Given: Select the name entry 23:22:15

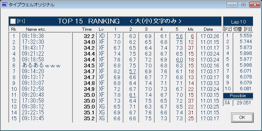Looking at the screenshot, I should click(x=33, y=112).
